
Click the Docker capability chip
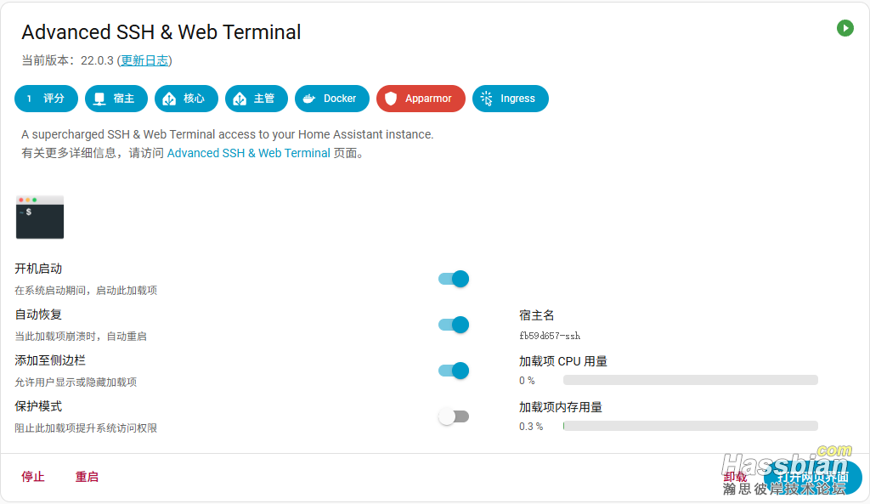pyautogui.click(x=331, y=99)
